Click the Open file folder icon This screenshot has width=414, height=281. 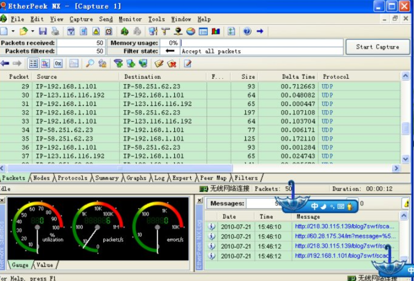coord(24,31)
